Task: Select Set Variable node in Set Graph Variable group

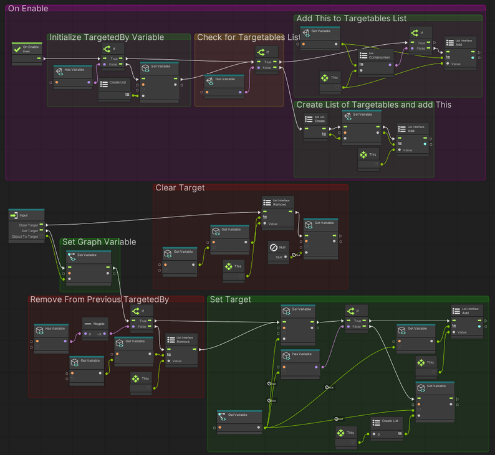Action: pos(89,268)
